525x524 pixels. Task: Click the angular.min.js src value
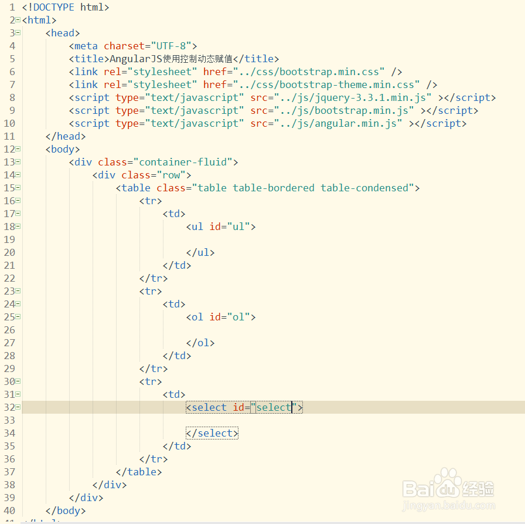338,123
